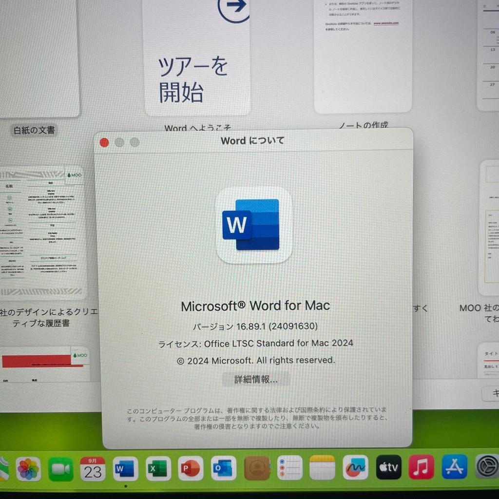
Task: Click the 詳細情報... button
Action: 256,379
